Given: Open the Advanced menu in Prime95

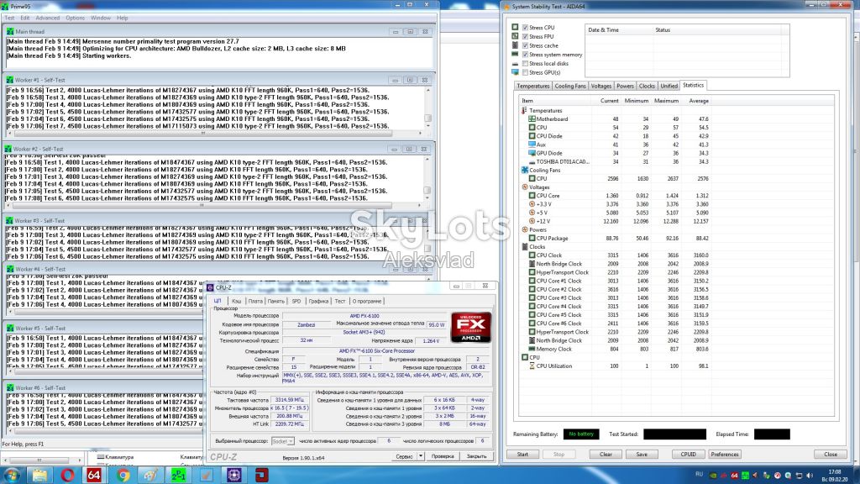Looking at the screenshot, I should [x=48, y=18].
